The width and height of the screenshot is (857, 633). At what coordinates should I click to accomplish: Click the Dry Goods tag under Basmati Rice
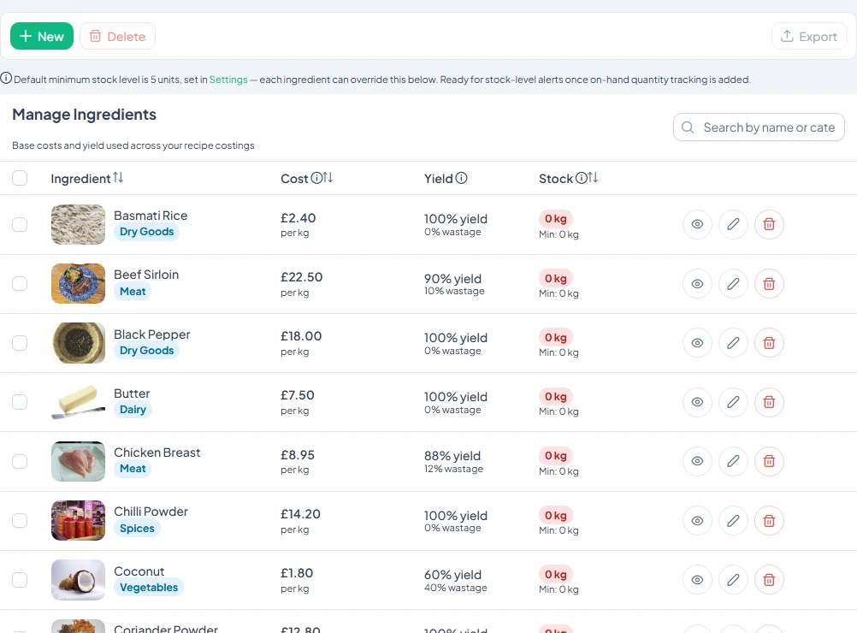tap(146, 232)
